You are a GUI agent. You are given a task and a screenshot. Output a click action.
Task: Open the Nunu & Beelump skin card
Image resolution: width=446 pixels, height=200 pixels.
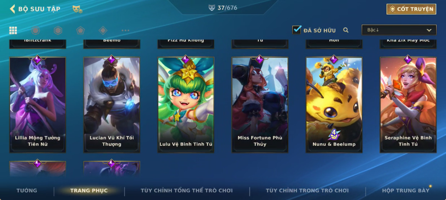(334, 104)
